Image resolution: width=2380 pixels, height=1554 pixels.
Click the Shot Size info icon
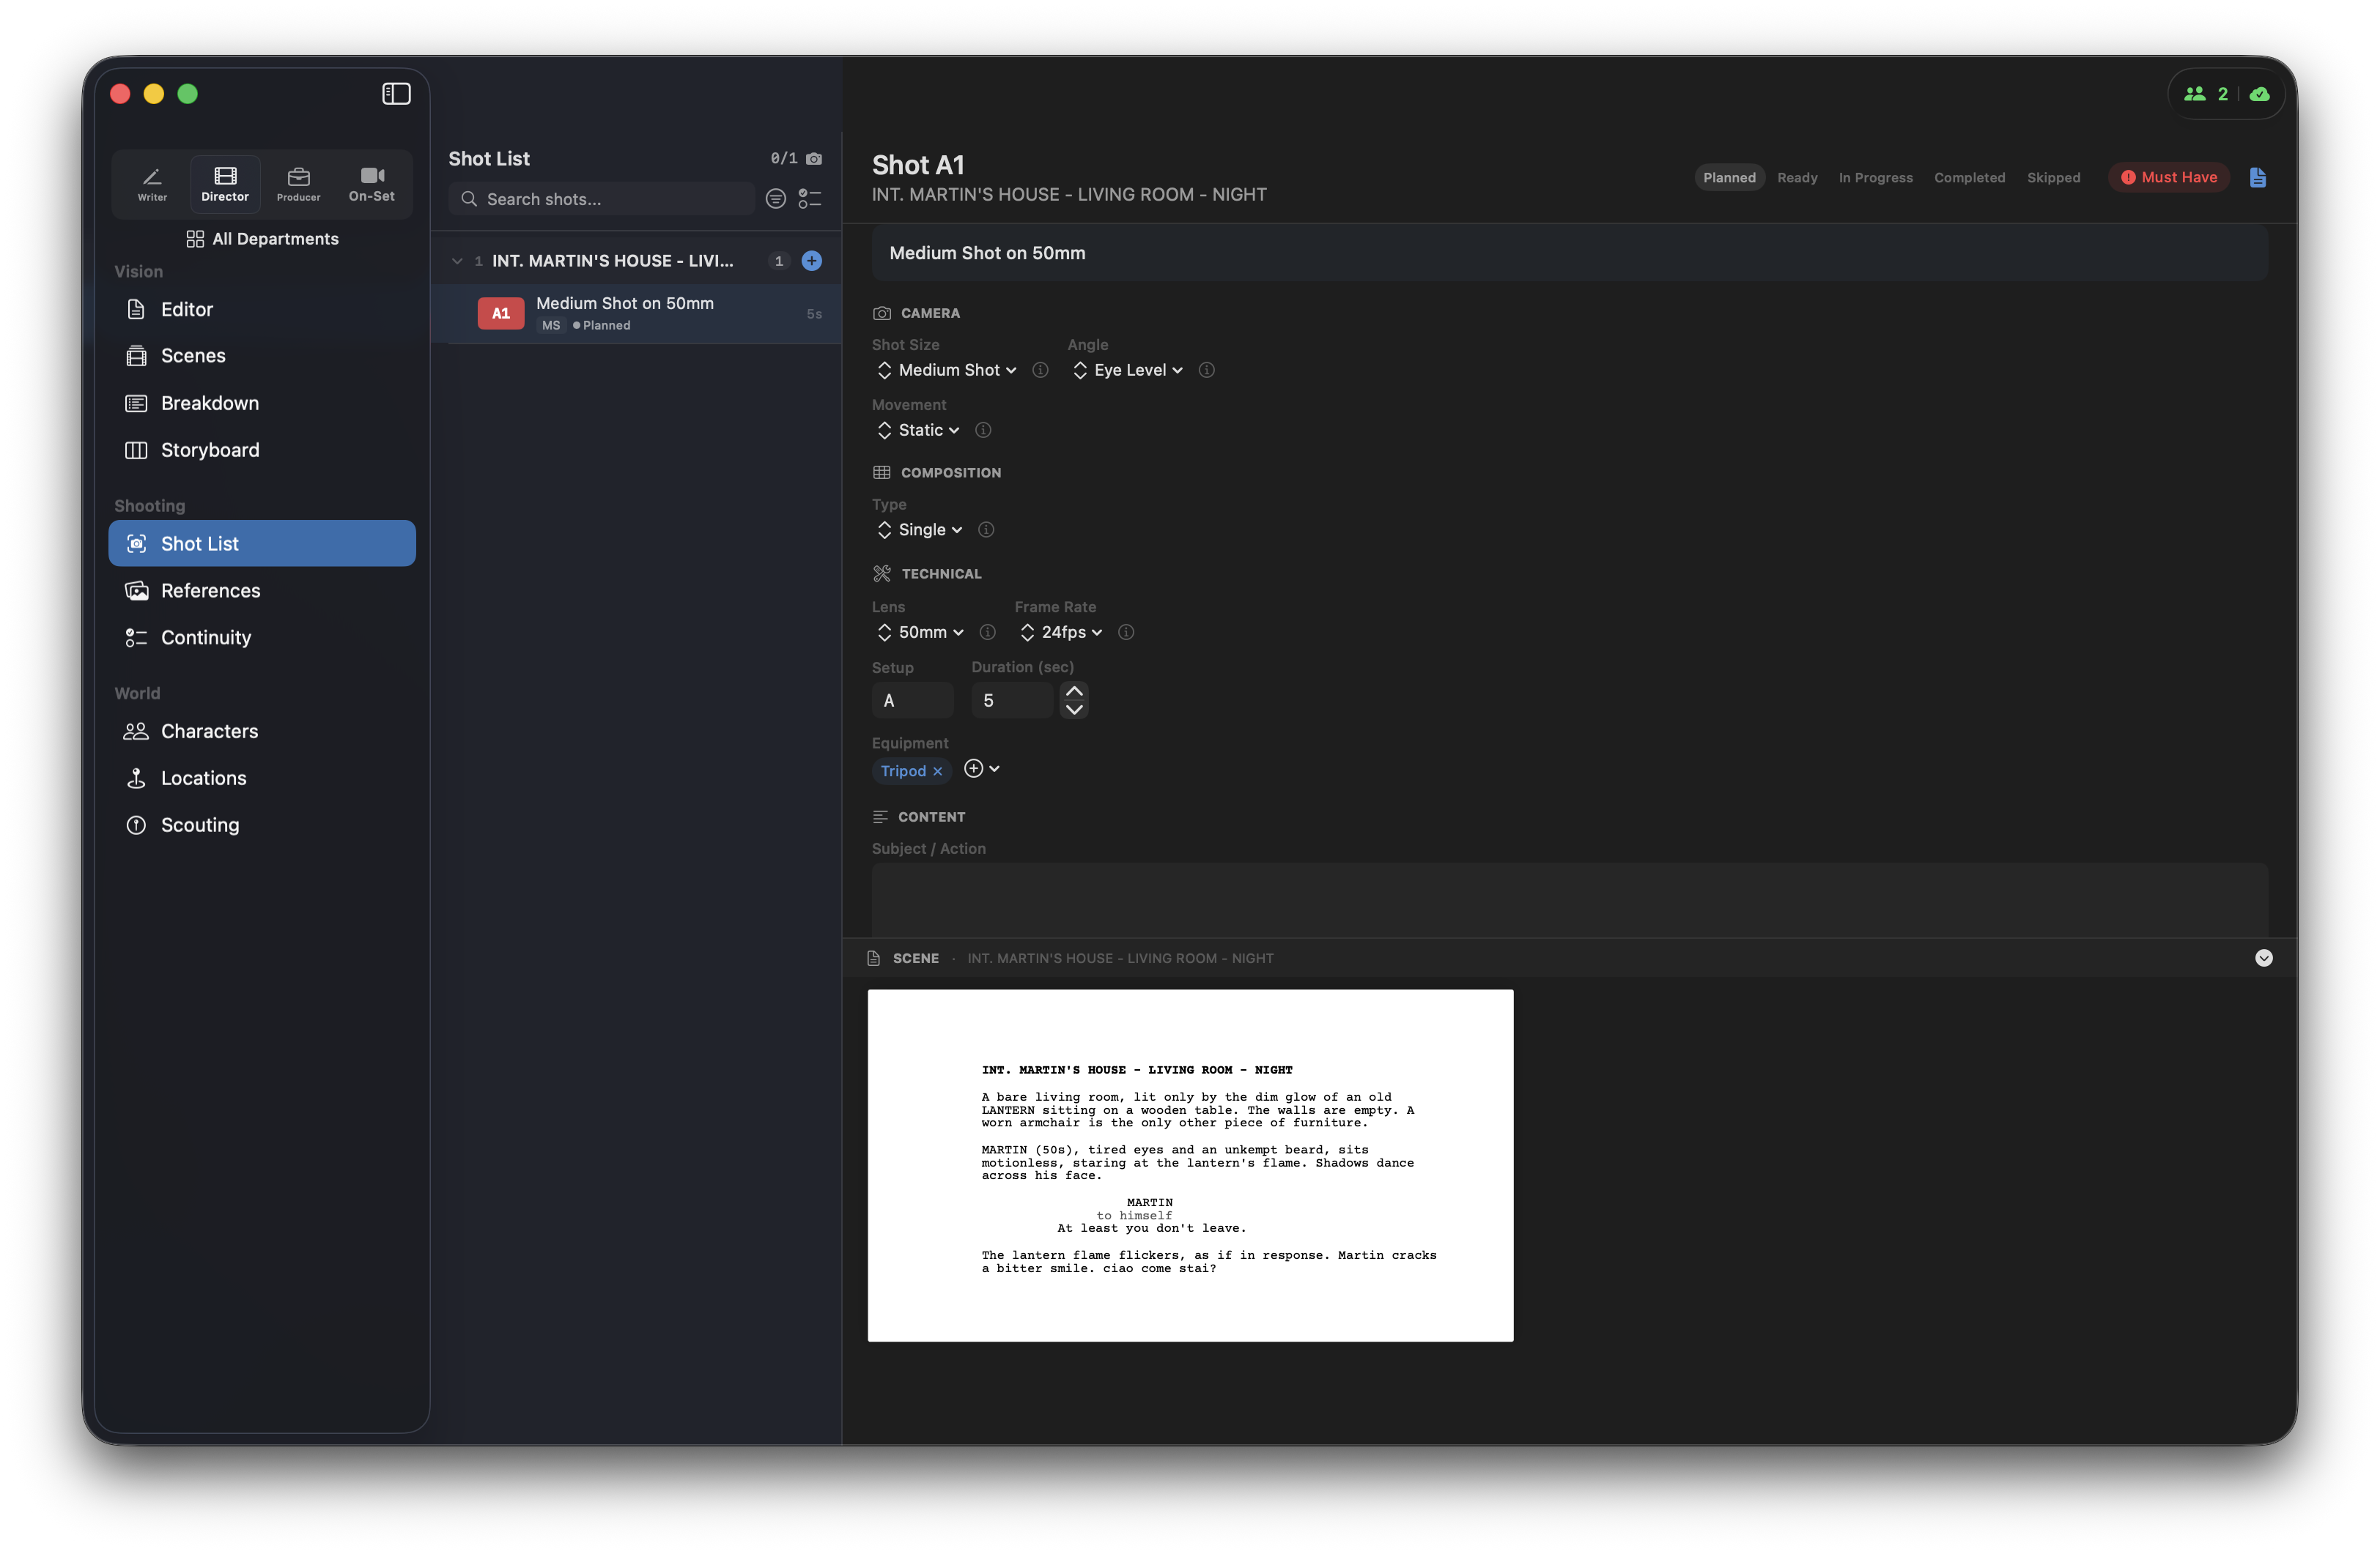tap(1040, 370)
